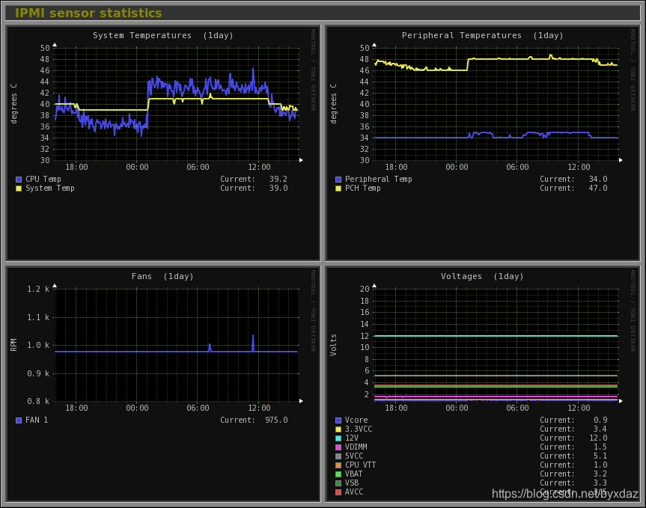Click the 'CPU Temp' legend label

click(x=43, y=179)
